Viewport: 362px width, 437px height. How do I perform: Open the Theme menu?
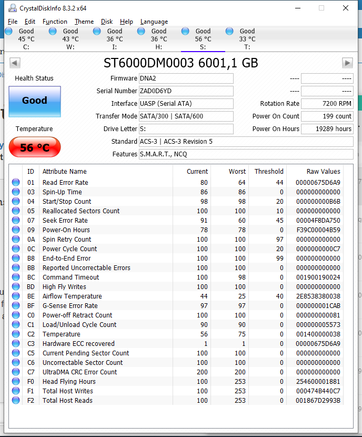(x=84, y=22)
